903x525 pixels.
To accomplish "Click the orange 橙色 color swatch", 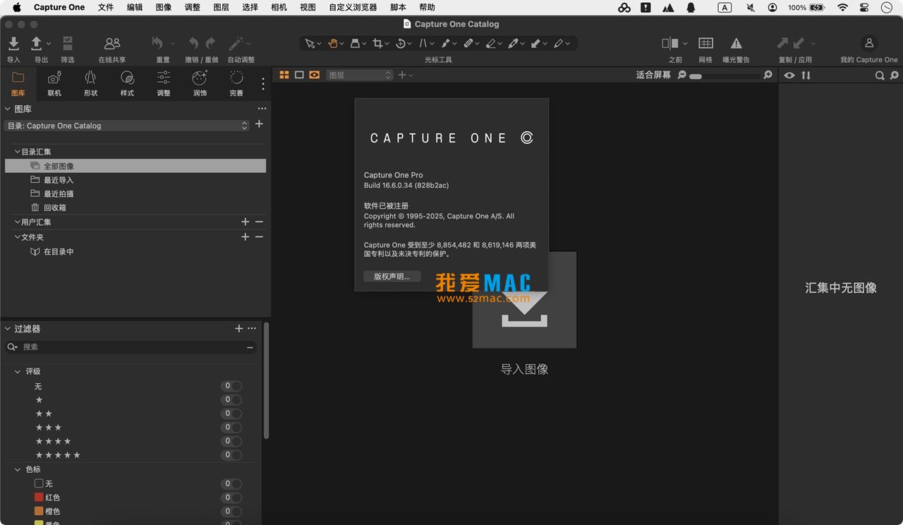I will point(39,511).
